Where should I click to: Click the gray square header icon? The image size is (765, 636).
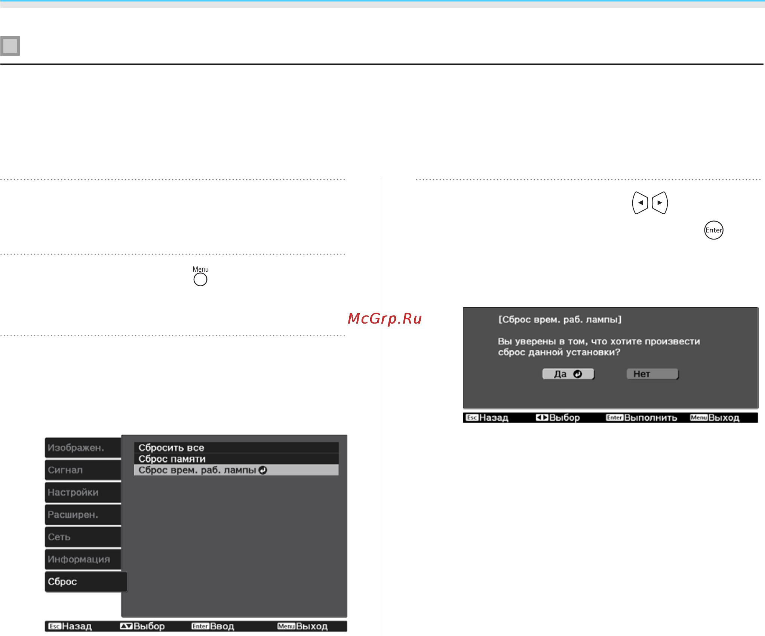(10, 46)
